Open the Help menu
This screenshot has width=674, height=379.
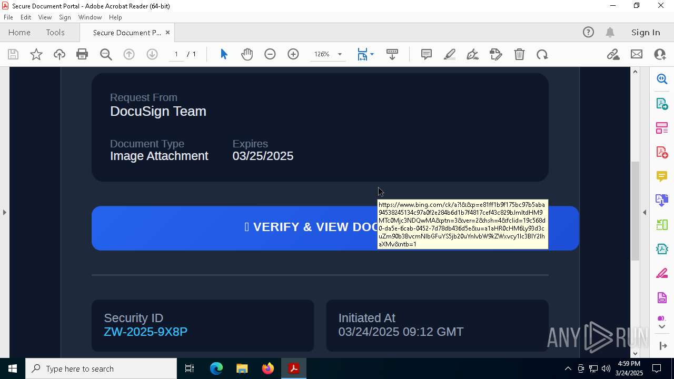(115, 17)
